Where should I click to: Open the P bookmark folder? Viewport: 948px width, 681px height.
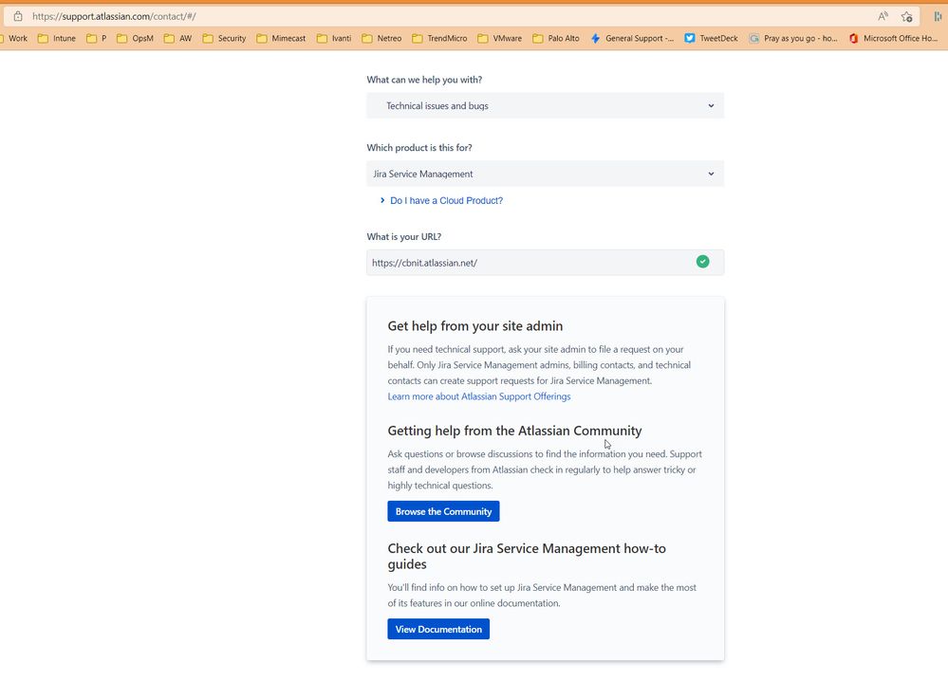[x=97, y=38]
